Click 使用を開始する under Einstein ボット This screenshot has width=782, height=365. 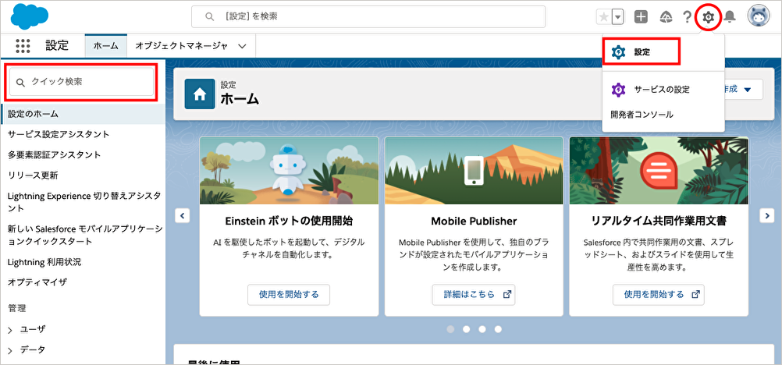click(x=289, y=294)
